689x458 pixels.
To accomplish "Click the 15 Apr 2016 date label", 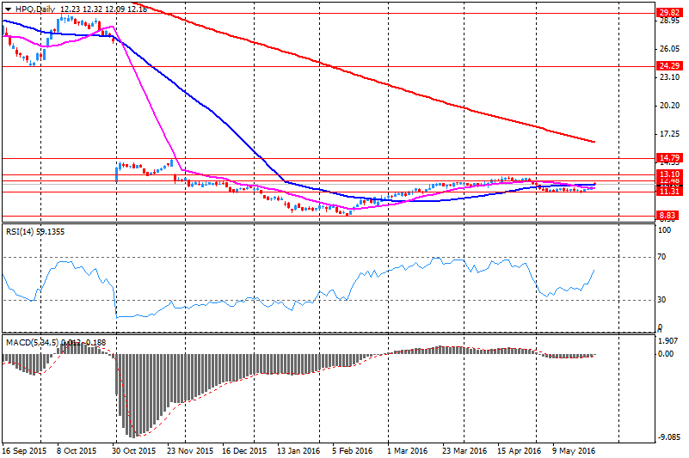I will (x=519, y=451).
